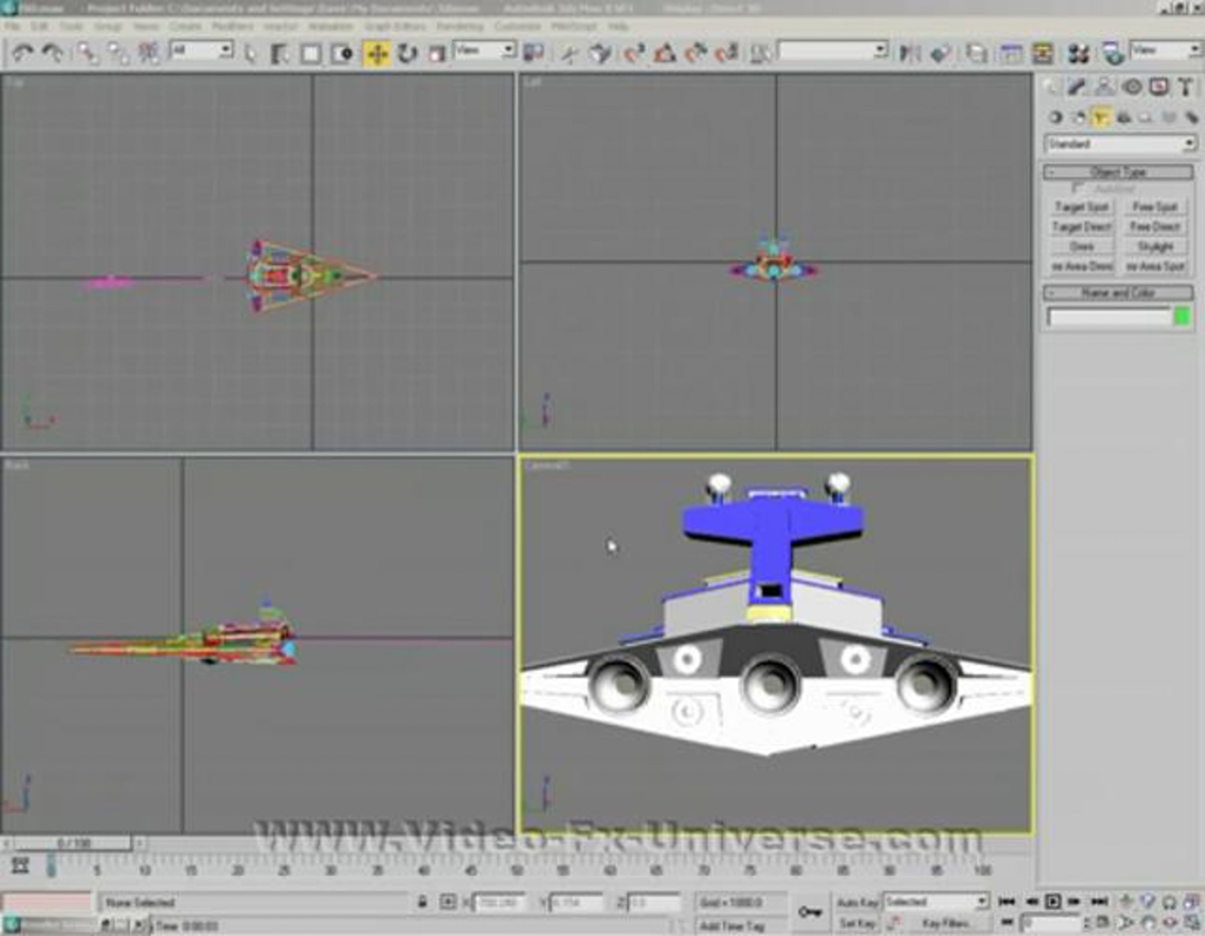Collapse the Object Type rollout
Viewport: 1205px width, 936px height.
[1118, 173]
